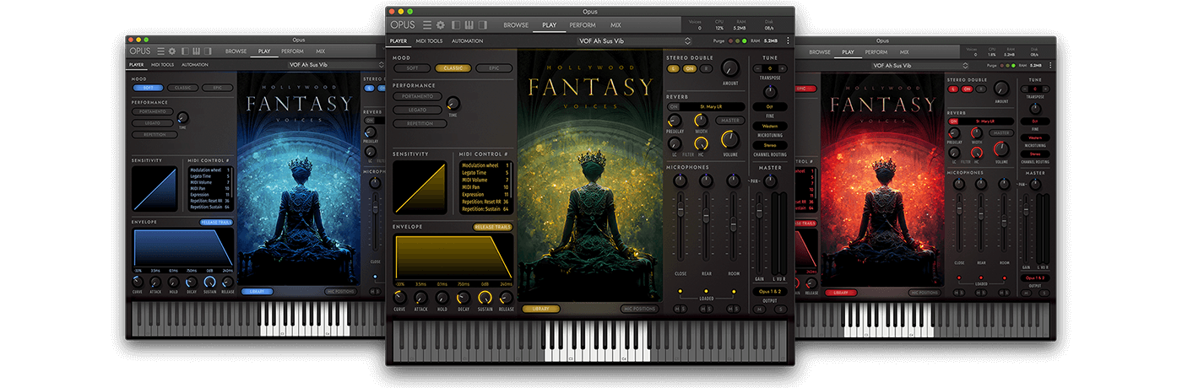Open settings gear in center Opus window
Screen dimensions: 1182x388
pyautogui.click(x=440, y=25)
